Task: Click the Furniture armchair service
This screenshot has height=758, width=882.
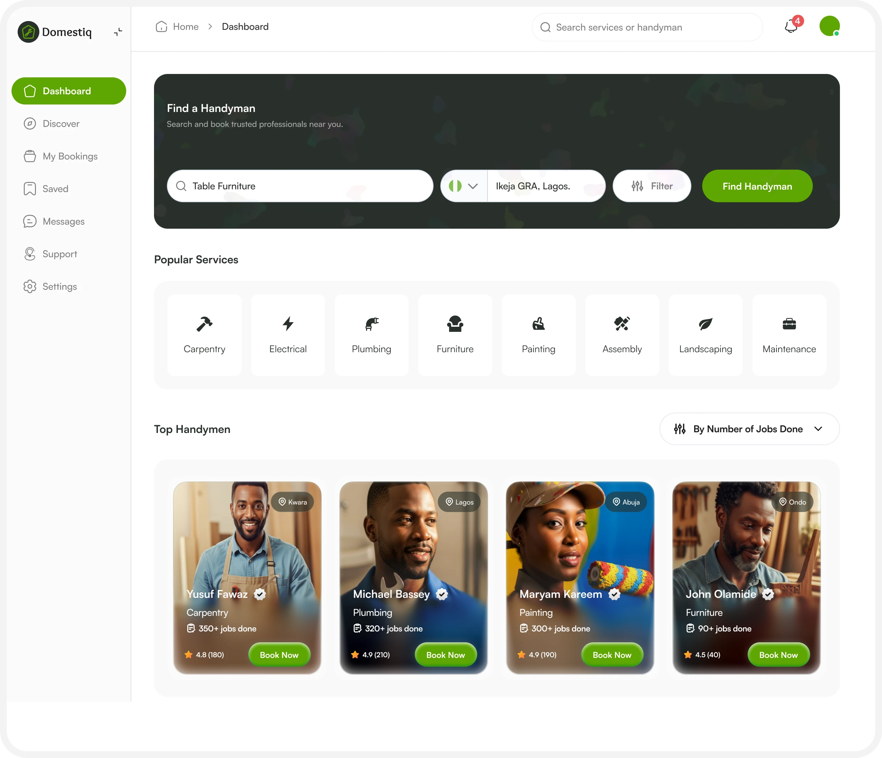Action: pos(455,335)
